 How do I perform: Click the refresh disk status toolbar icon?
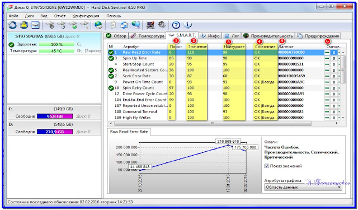pyautogui.click(x=12, y=25)
